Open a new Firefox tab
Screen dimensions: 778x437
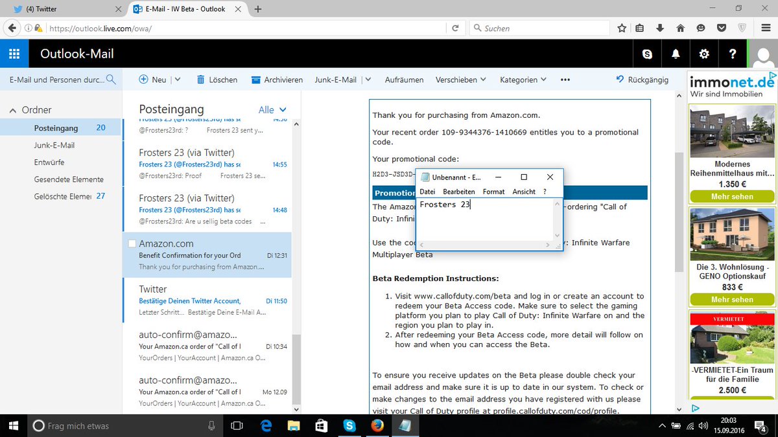[x=258, y=9]
